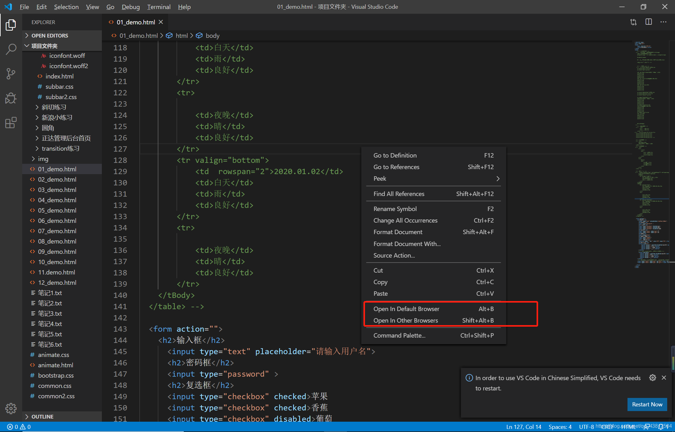Click the Explorer icon in sidebar

point(11,26)
